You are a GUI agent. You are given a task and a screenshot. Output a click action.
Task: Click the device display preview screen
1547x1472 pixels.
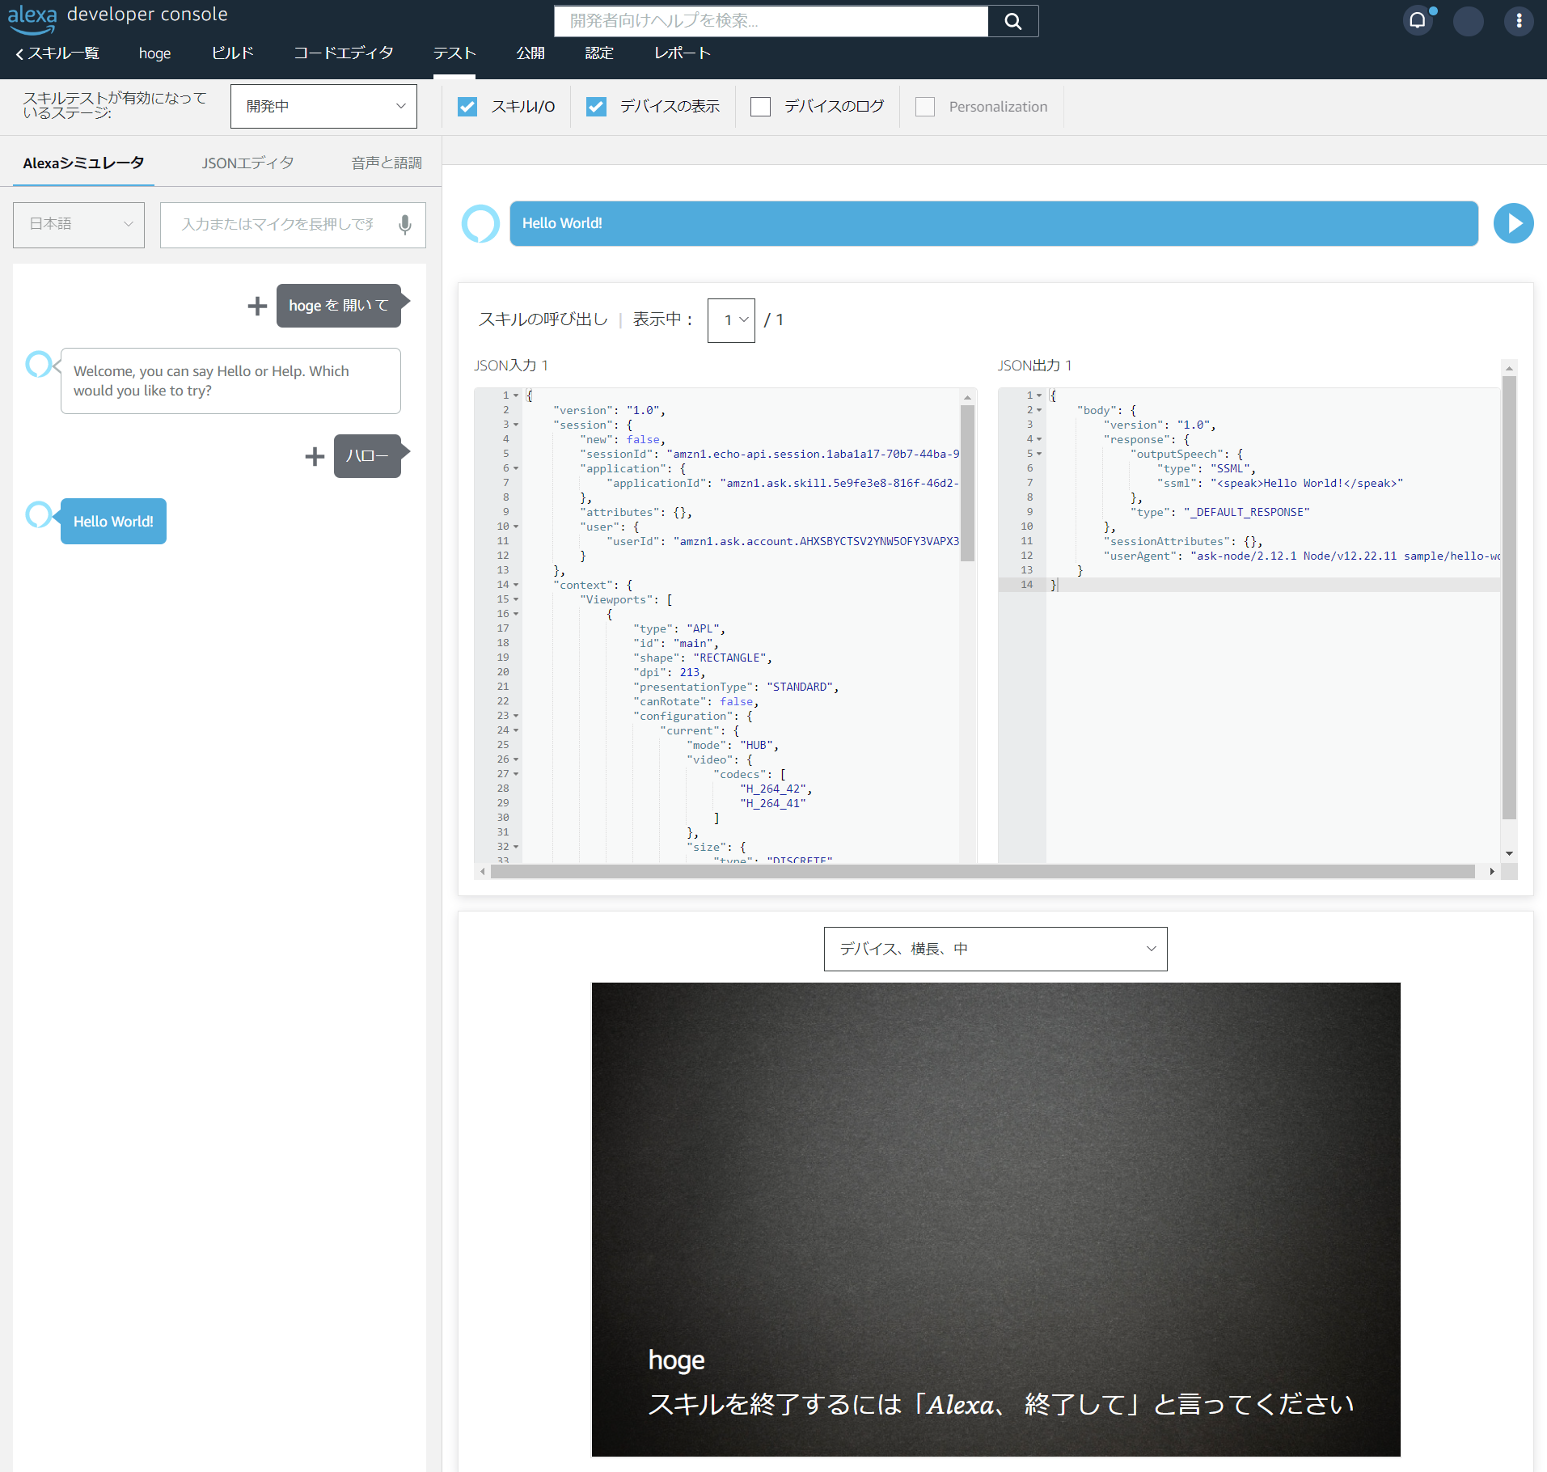point(995,1220)
